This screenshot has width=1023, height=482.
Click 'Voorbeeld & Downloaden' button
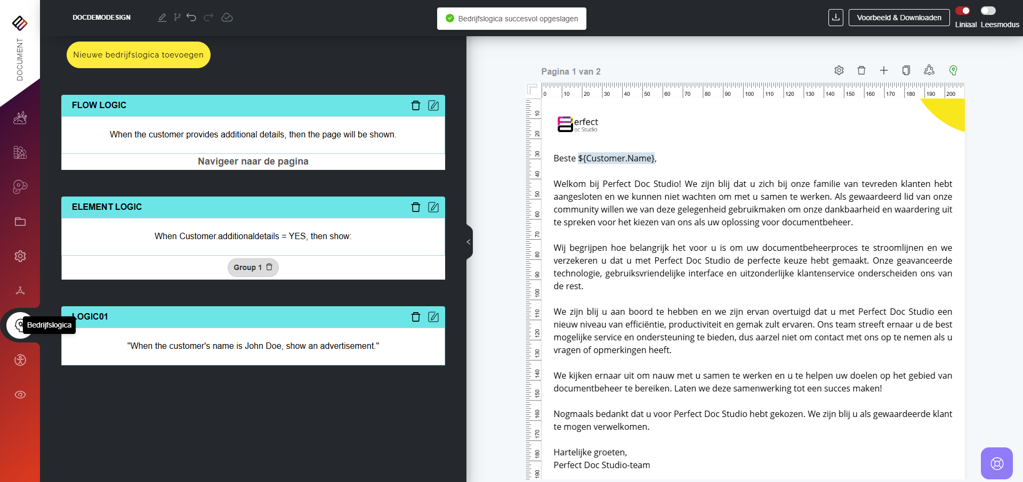(x=899, y=18)
